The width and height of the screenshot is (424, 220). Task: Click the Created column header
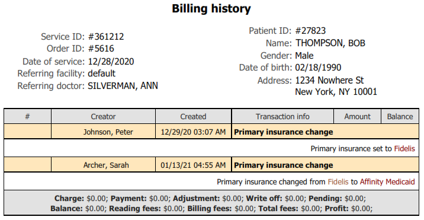pos(193,116)
